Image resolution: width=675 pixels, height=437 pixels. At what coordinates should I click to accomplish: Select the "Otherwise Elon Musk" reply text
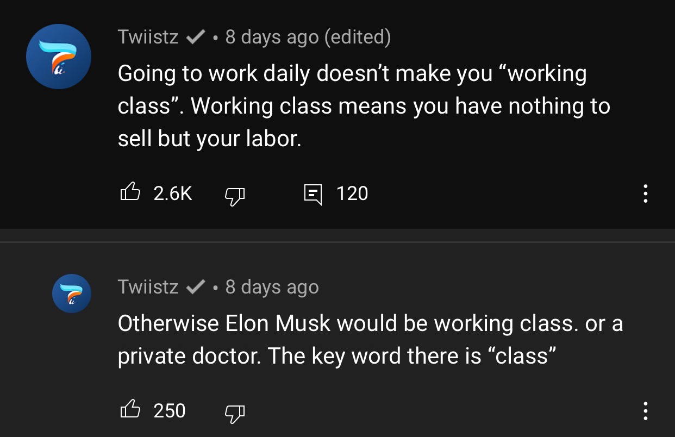370,340
